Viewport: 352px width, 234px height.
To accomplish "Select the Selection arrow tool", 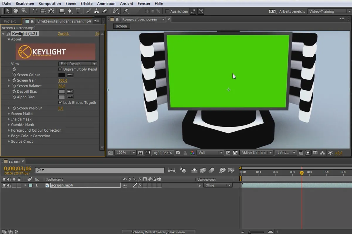I will pyautogui.click(x=8, y=11).
